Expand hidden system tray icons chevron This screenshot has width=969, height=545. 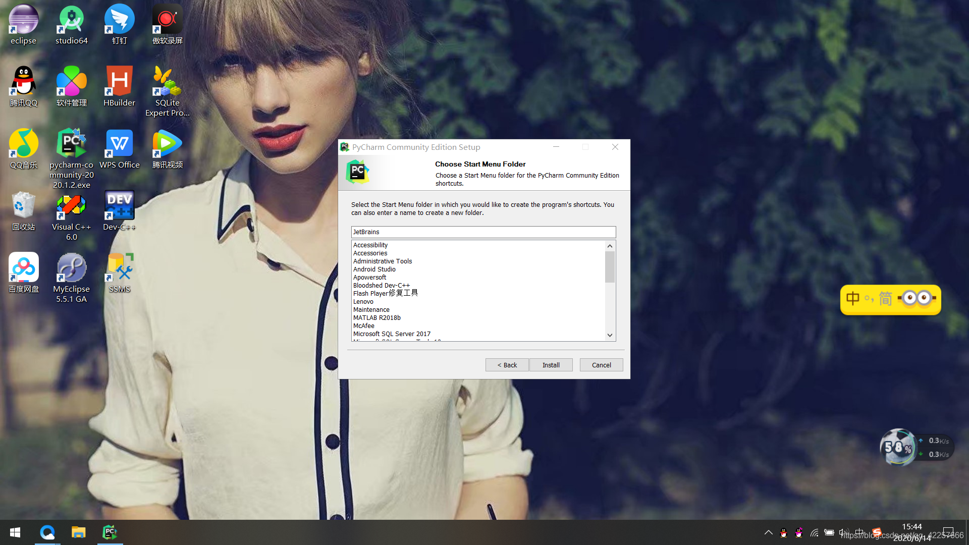point(768,532)
